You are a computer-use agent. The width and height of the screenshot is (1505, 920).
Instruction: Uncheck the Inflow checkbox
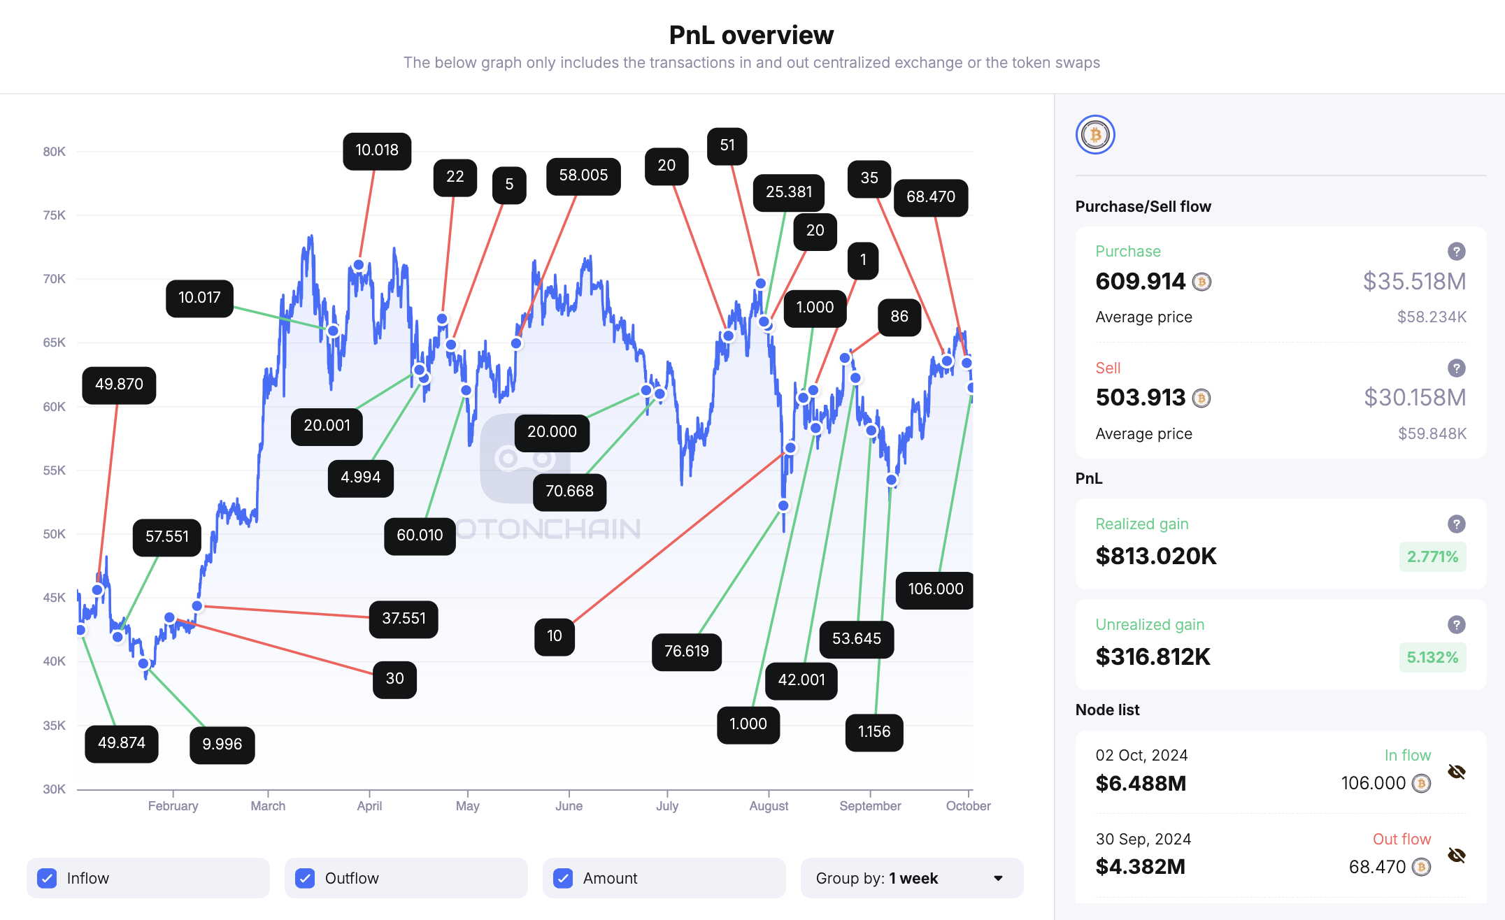48,878
